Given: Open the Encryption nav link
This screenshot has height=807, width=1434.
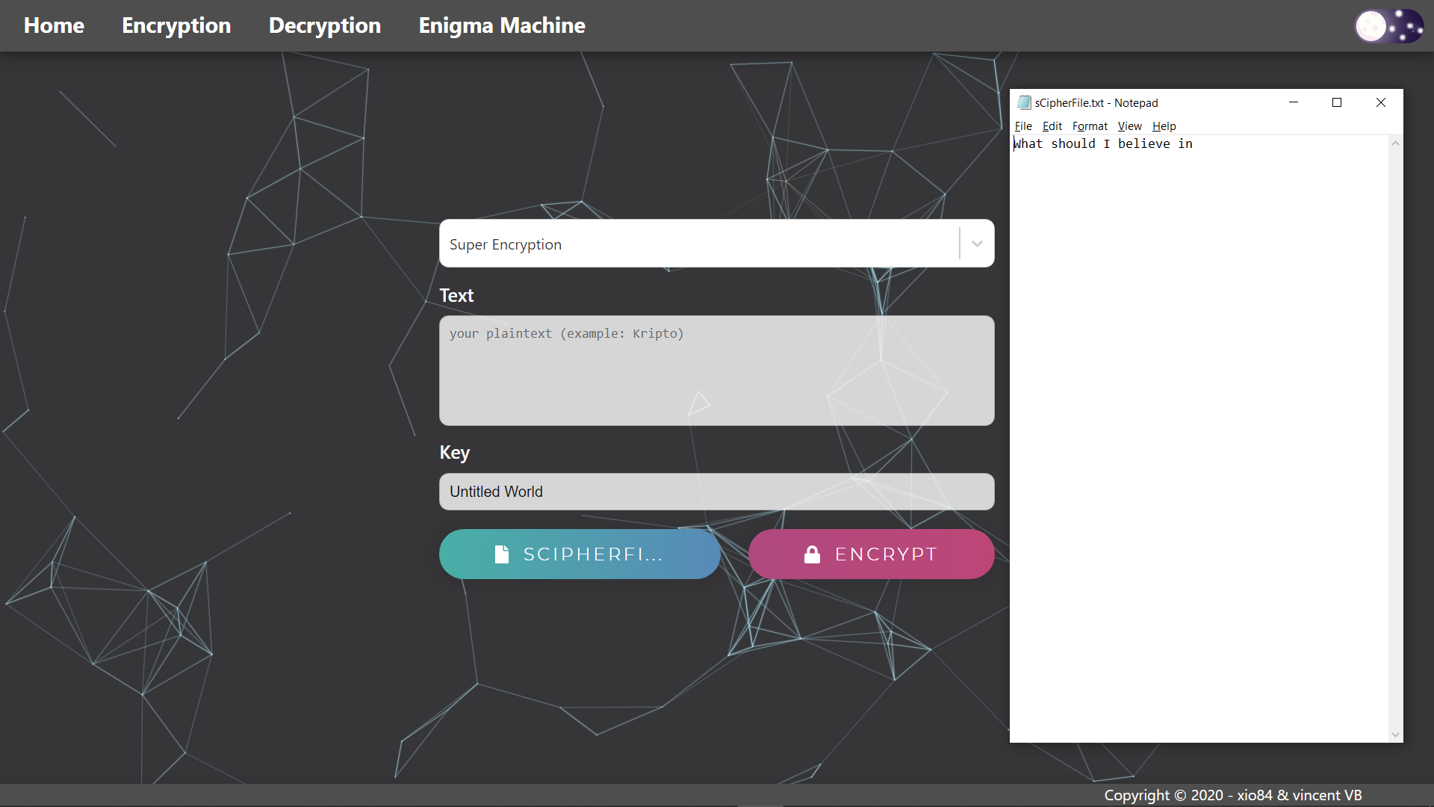Looking at the screenshot, I should [176, 25].
